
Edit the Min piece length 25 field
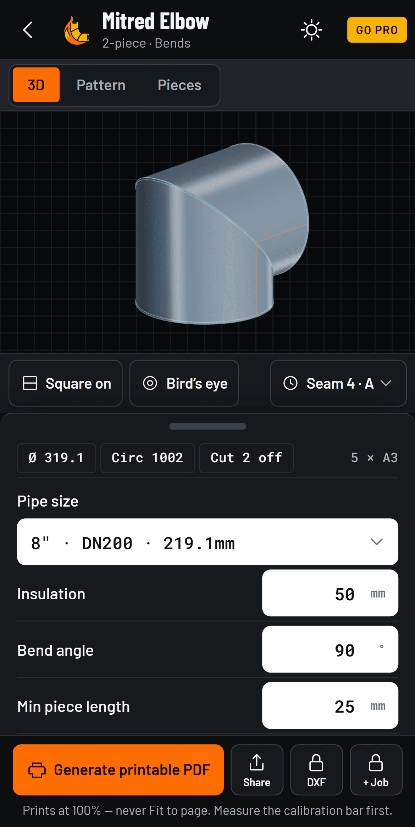pos(330,706)
